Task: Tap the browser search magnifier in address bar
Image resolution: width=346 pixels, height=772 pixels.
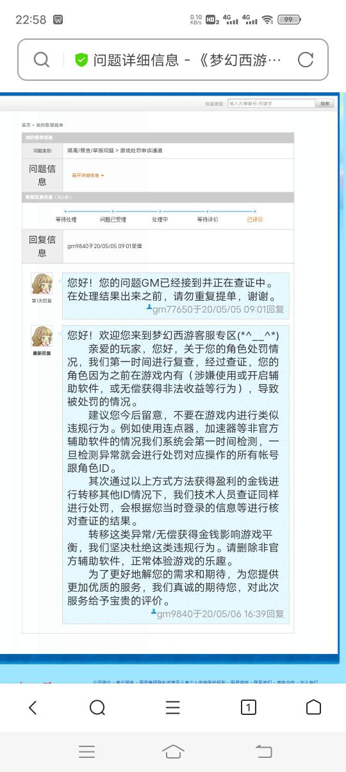Action: pyautogui.click(x=42, y=60)
